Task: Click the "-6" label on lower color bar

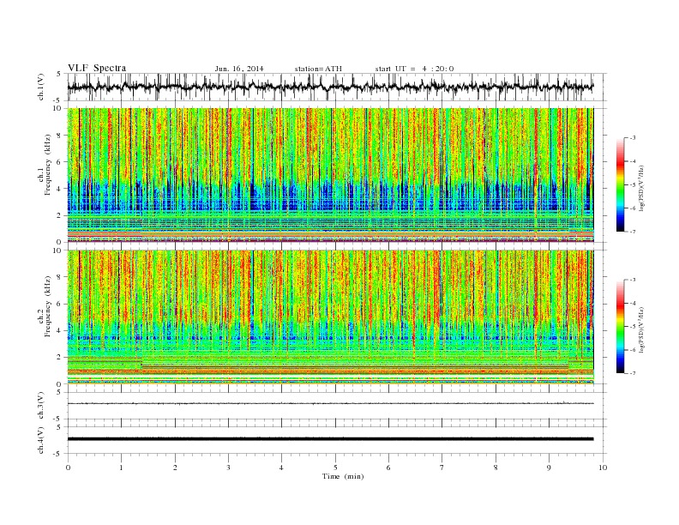Action: pos(633,350)
